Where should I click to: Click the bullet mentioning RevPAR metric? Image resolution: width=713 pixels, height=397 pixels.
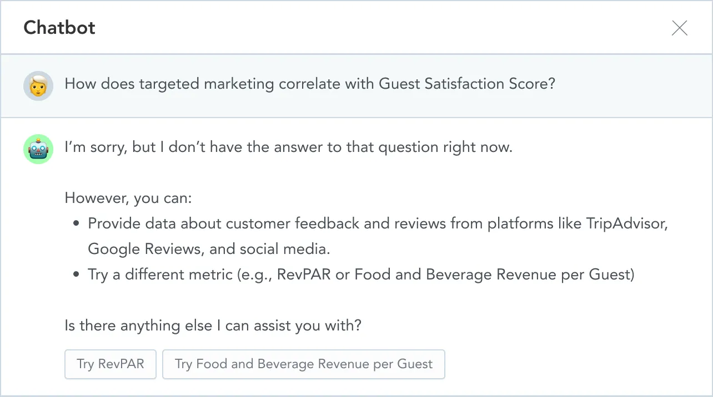pyautogui.click(x=361, y=274)
